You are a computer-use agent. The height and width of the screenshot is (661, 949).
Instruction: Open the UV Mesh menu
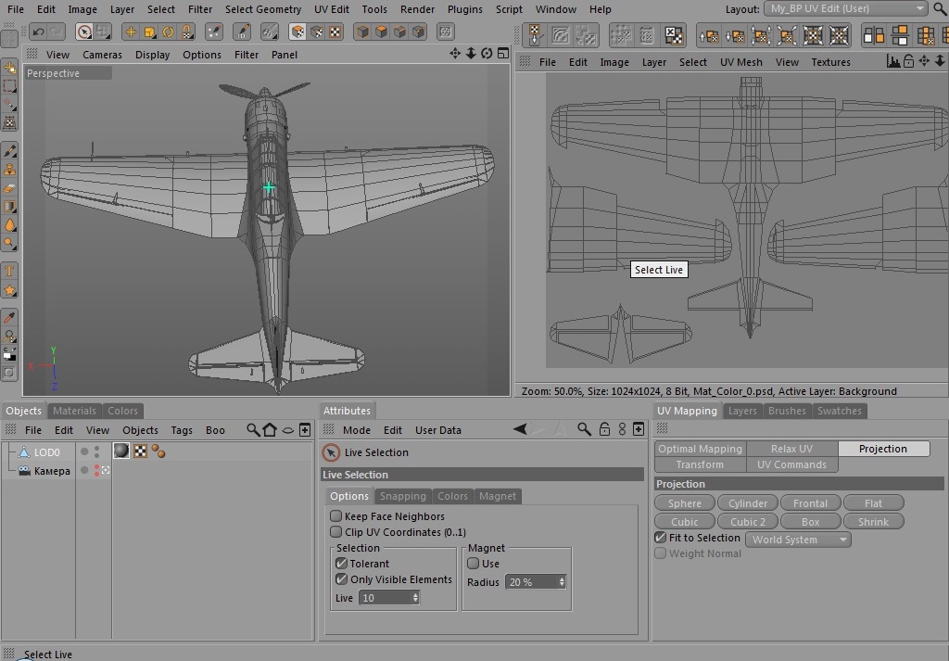pos(740,62)
